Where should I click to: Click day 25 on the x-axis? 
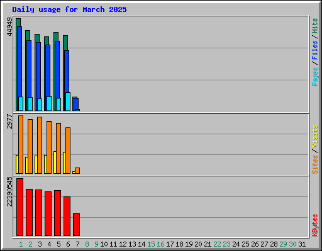pos(245,244)
